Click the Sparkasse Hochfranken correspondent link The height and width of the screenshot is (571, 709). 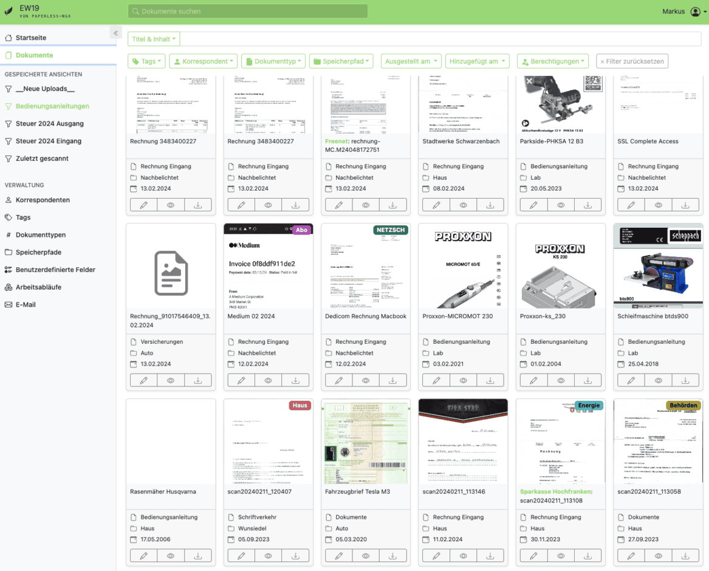click(x=555, y=491)
